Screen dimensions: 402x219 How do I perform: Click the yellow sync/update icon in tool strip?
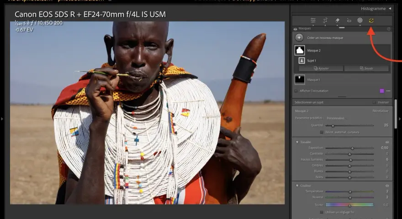(x=371, y=21)
